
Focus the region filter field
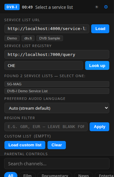pyautogui.click(x=46, y=127)
